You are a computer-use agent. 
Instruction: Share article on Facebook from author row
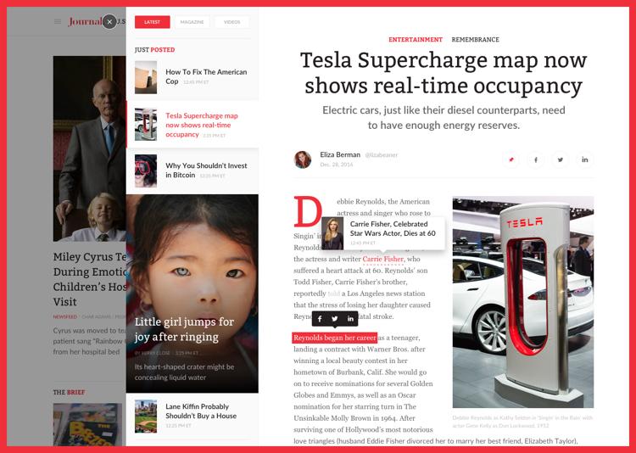pyautogui.click(x=535, y=159)
